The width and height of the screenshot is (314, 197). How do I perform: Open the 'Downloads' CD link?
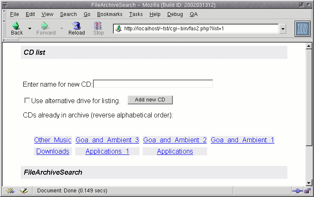tap(53, 152)
